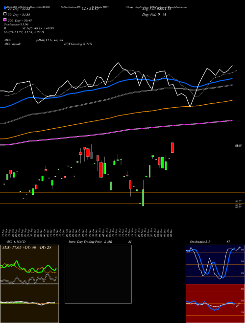Click the 'MACD: 51.72, 51.51, 0.21 D' line

[x=24, y=32]
